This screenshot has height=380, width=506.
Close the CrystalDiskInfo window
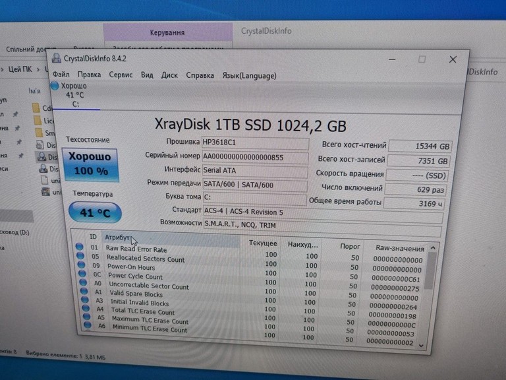(453, 59)
